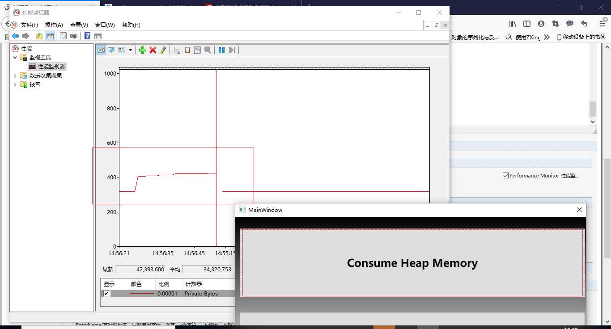Add a counter with the green plus icon
Viewport: 611px width, 329px height.
[143, 50]
